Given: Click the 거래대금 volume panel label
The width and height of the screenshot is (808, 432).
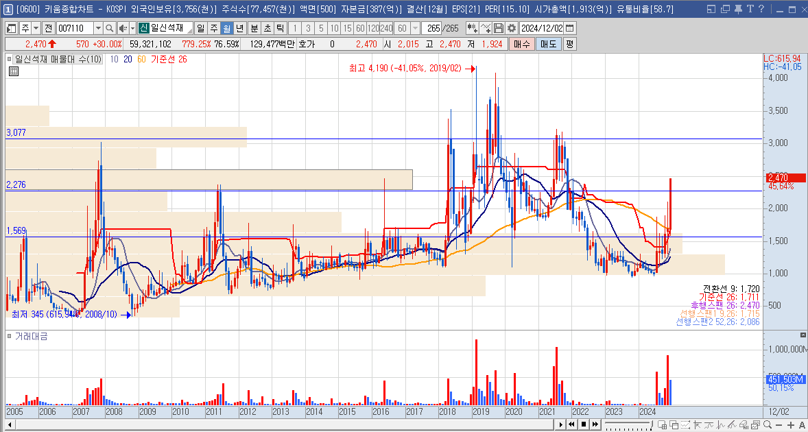Looking at the screenshot, I should point(30,336).
